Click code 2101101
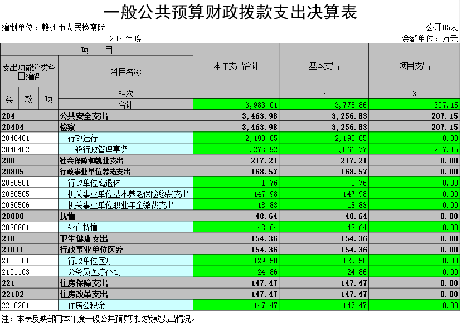Screen dimensions: 462x327 point(16,261)
